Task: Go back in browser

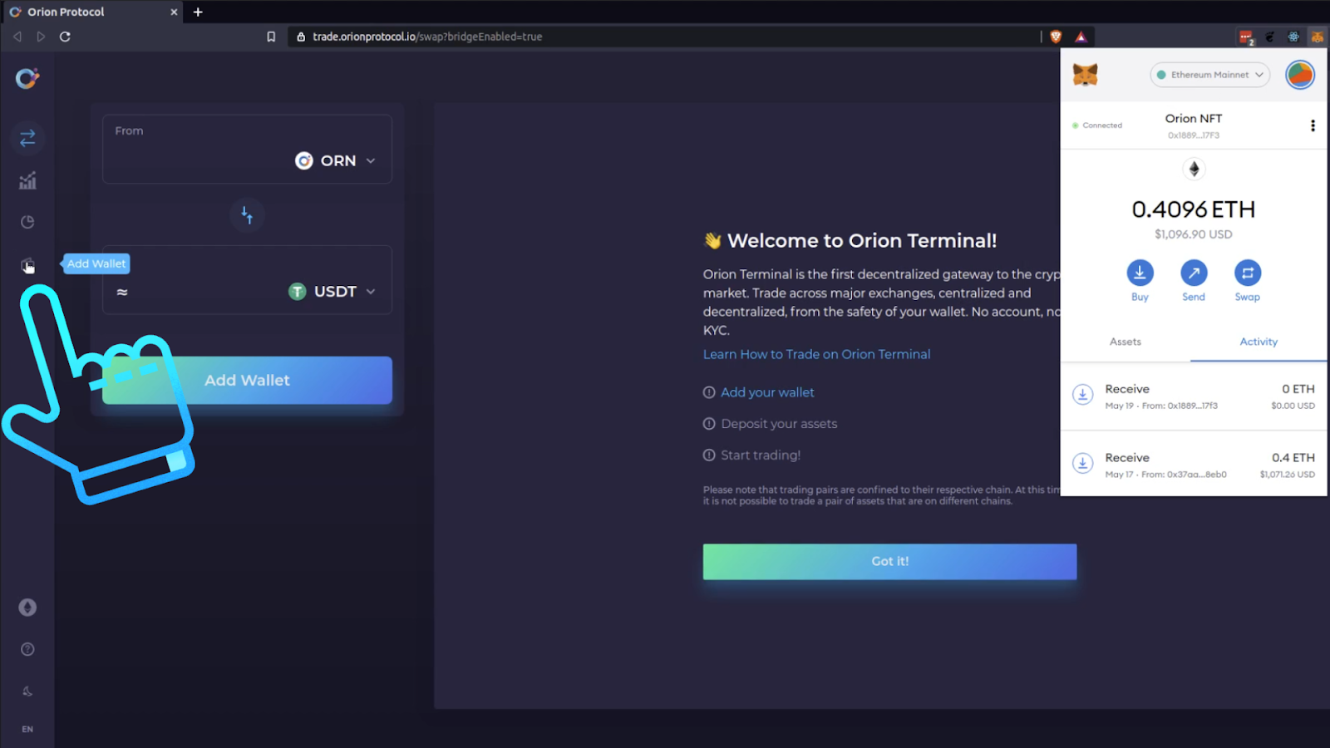Action: coord(17,37)
